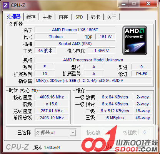The height and width of the screenshot is (154, 160).
Task: Click the 6 x 512 KBytes L2 value
Action: coord(115,111)
